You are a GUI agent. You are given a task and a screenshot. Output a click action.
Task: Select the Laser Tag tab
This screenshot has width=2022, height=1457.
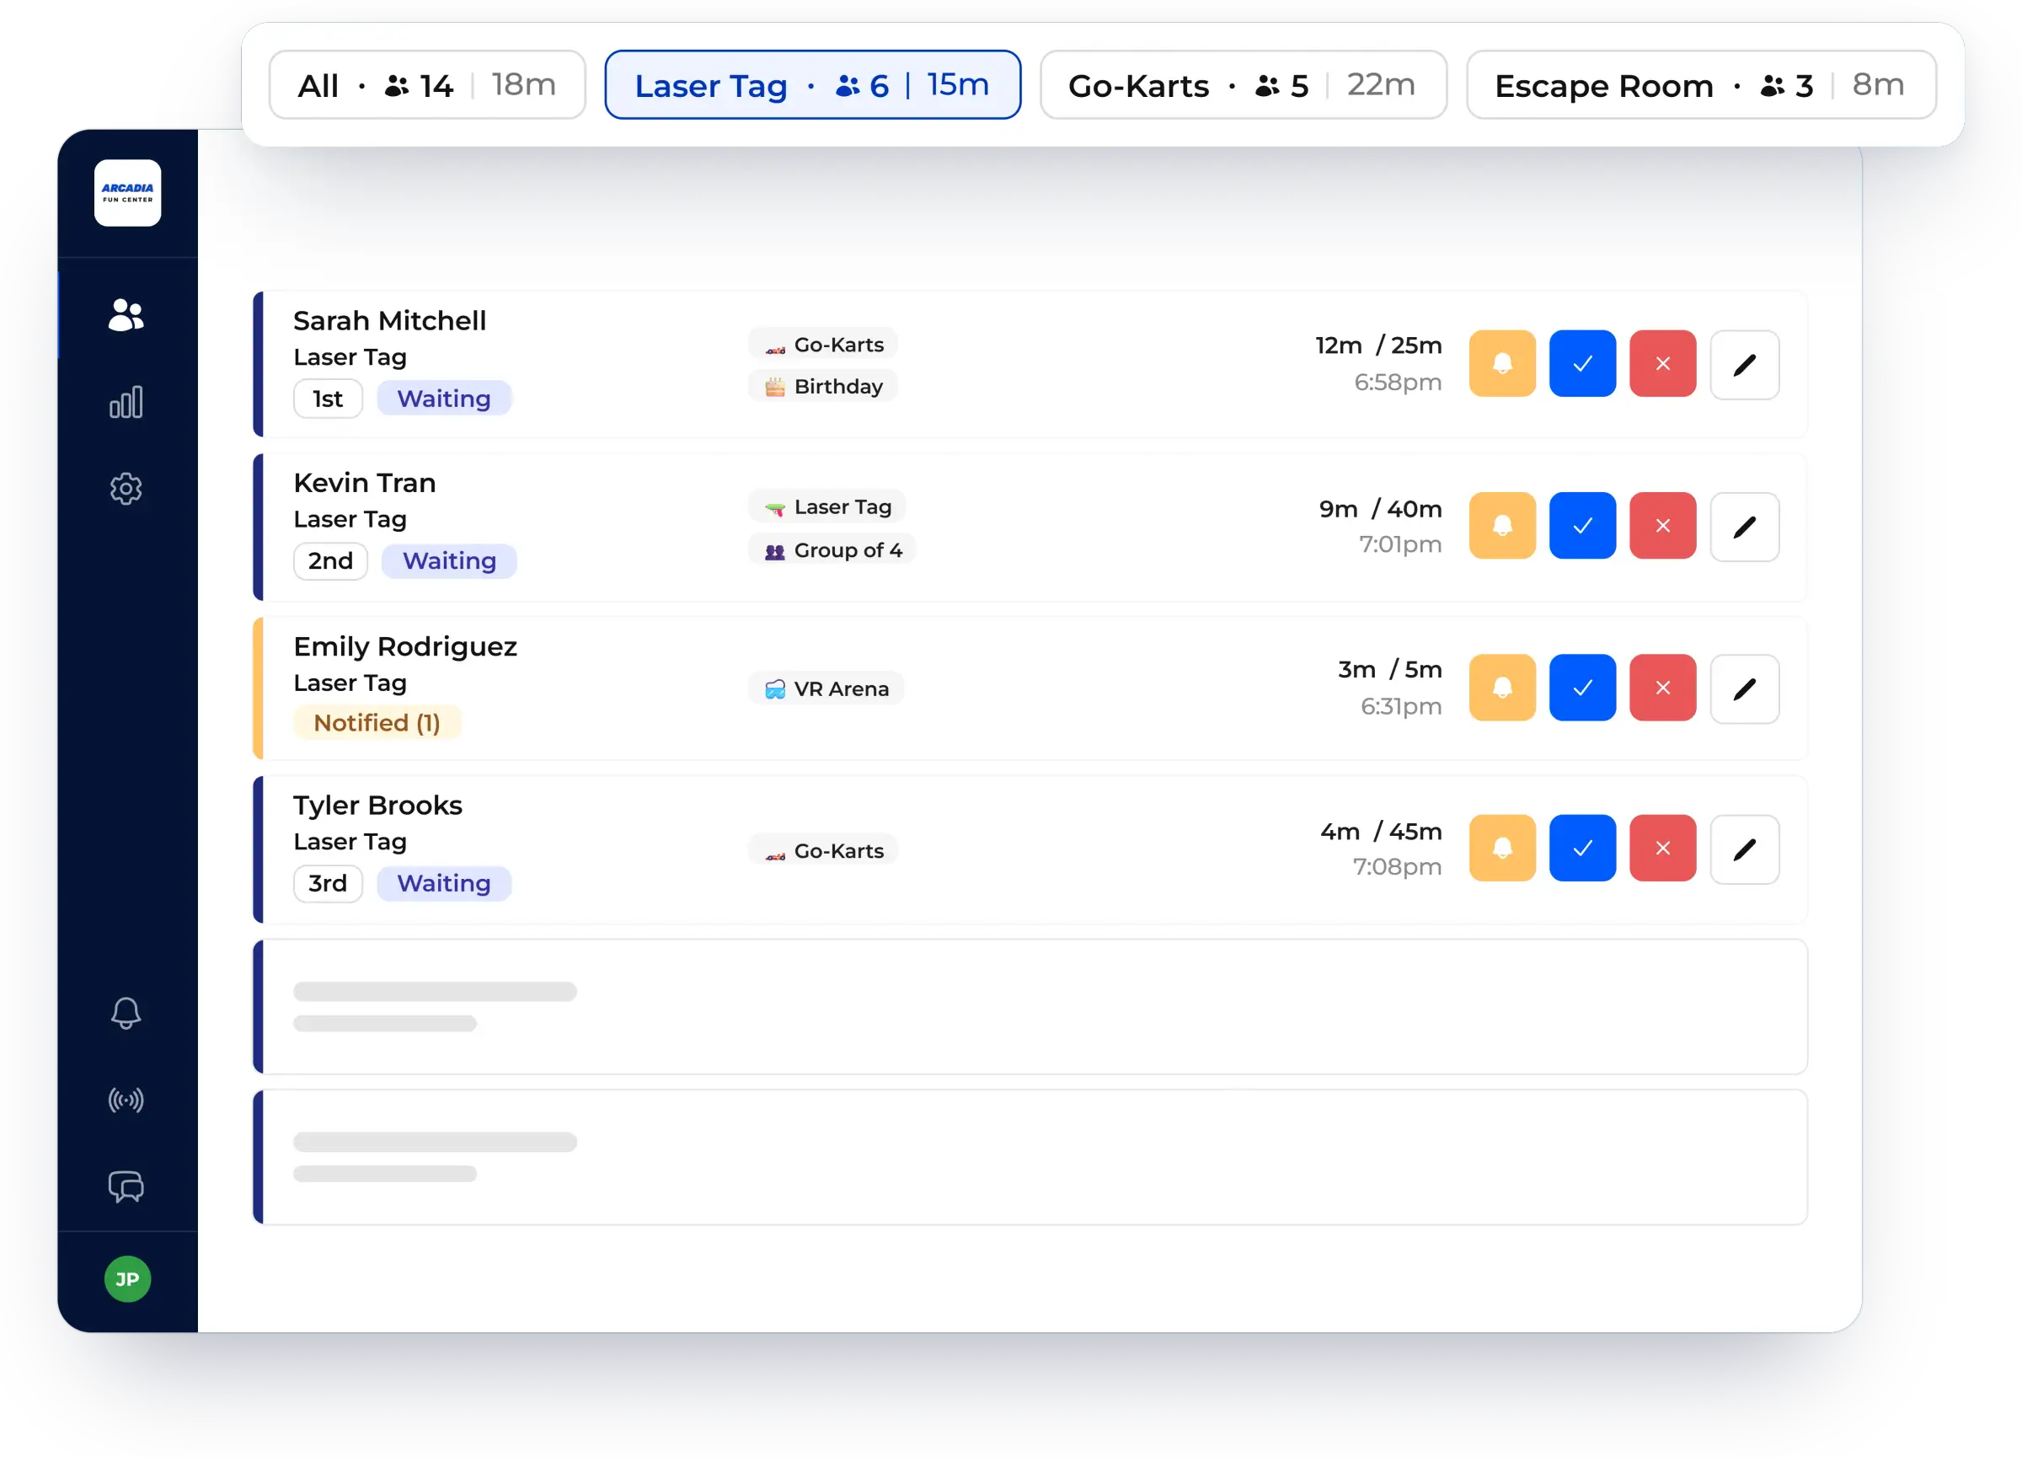(812, 85)
